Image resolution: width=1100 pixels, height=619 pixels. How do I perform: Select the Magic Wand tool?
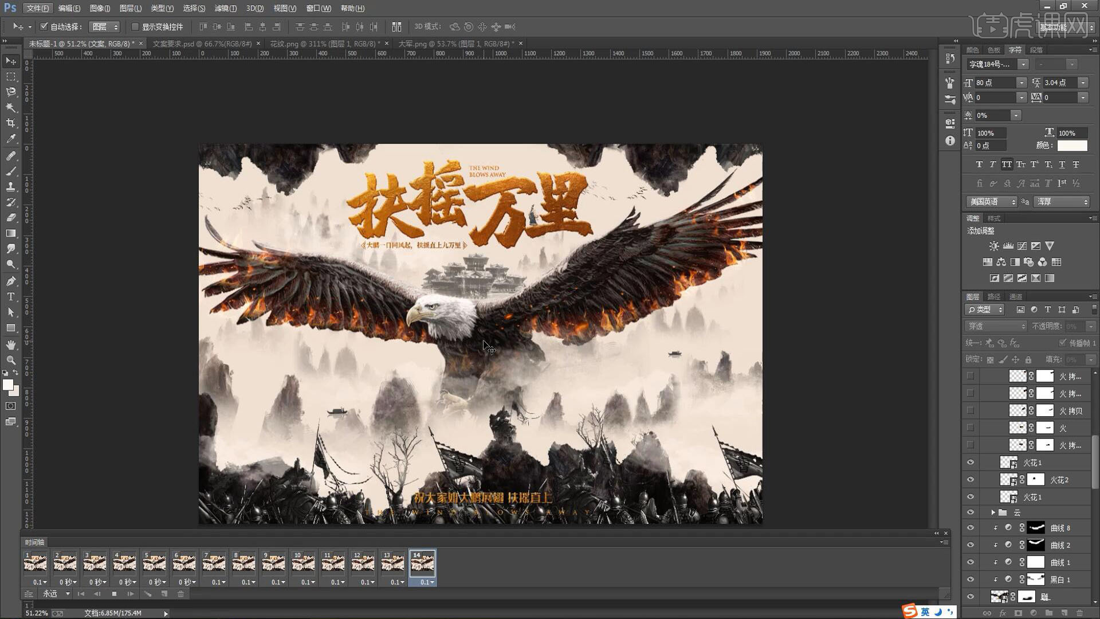coord(11,107)
